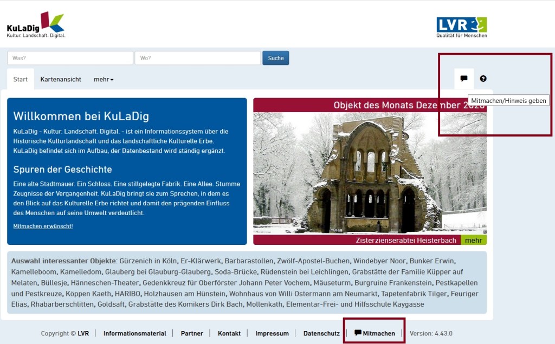Viewport: 555px width, 344px height.
Task: Open Informationsmaterial in the footer
Action: coord(135,334)
